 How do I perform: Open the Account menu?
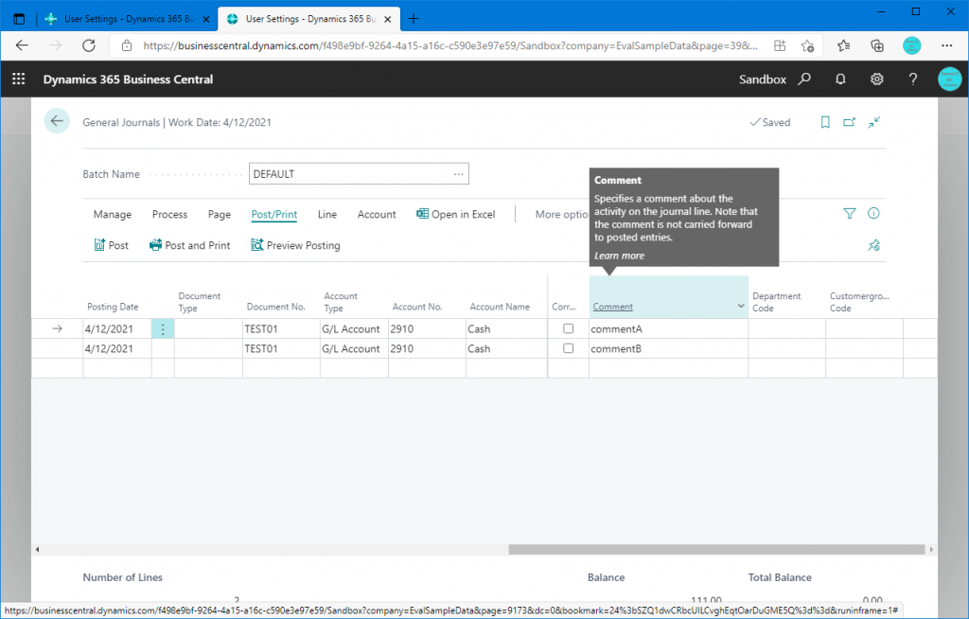click(377, 214)
